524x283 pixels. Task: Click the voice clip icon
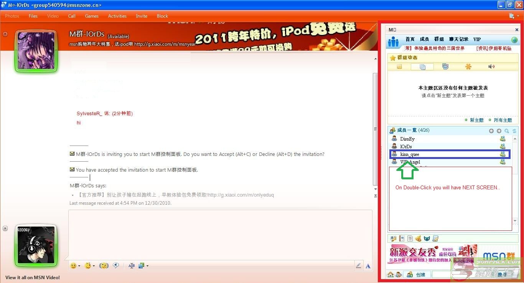coord(116,266)
